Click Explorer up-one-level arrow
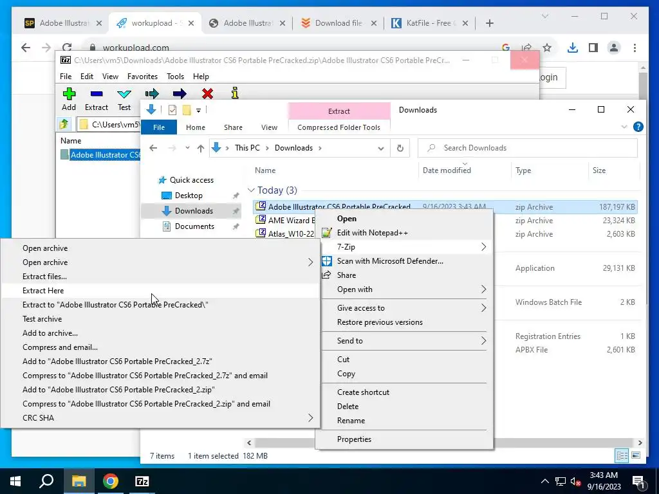Viewport: 659px width, 494px height. pyautogui.click(x=201, y=148)
